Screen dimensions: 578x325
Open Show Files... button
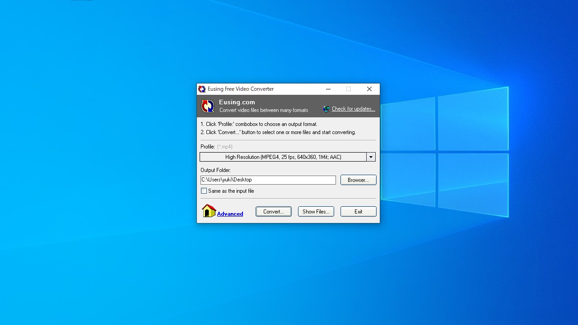coord(316,212)
